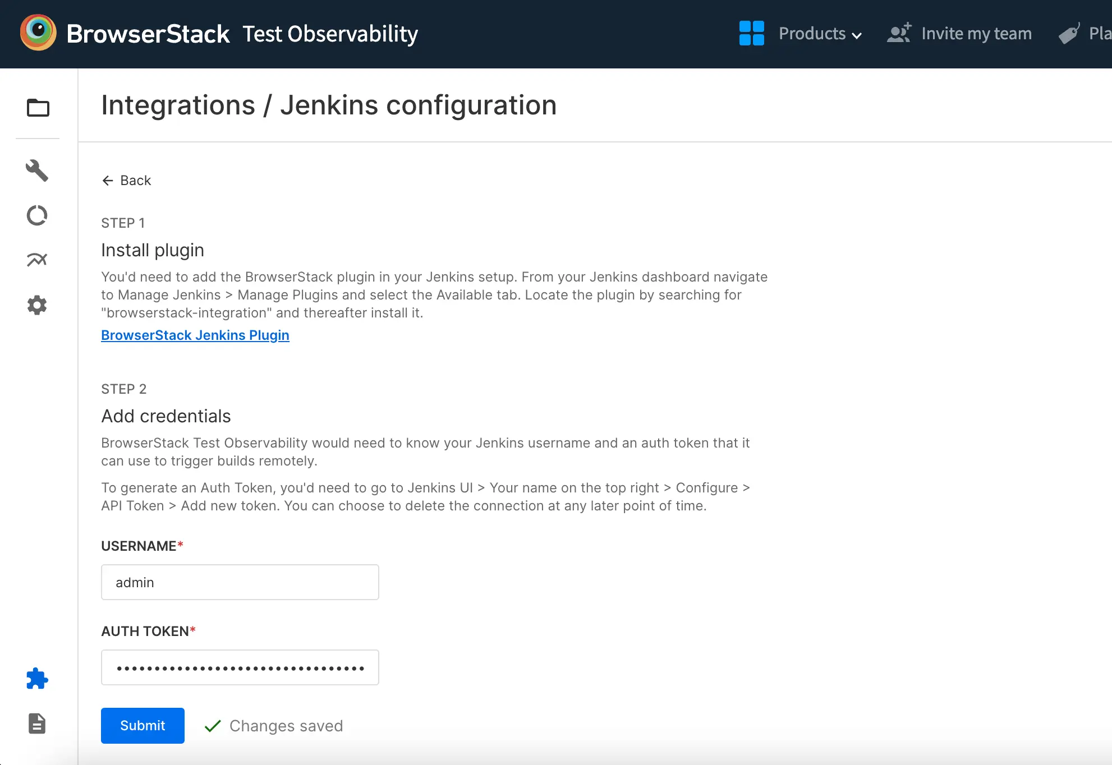Image resolution: width=1112 pixels, height=765 pixels.
Task: Click the BrowserStack eye logo
Action: pyautogui.click(x=38, y=33)
